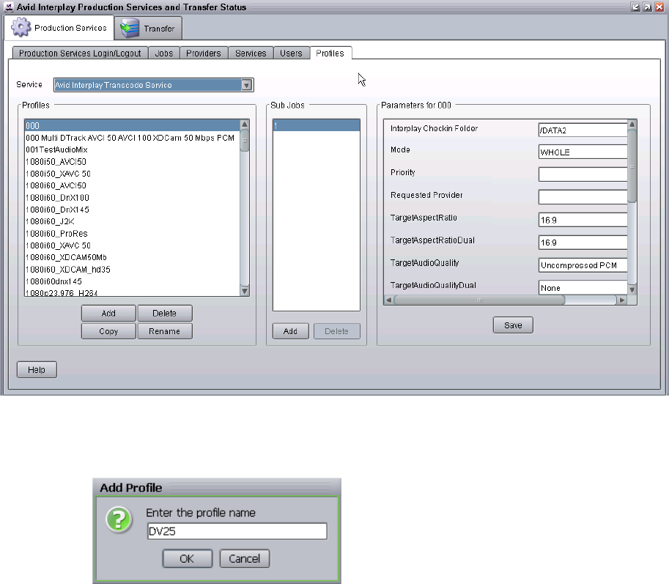This screenshot has height=584, width=669.
Task: Click the Requested Provider field
Action: tap(583, 197)
